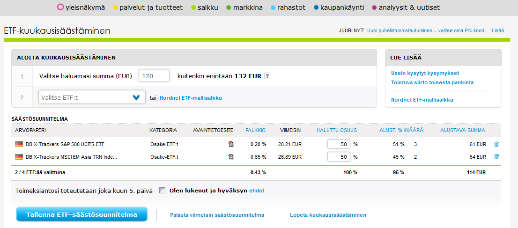Image resolution: width=518 pixels, height=228 pixels.
Task: Click DB X-Trackers MSCI EM Asia TRN name
Action: click(x=71, y=157)
